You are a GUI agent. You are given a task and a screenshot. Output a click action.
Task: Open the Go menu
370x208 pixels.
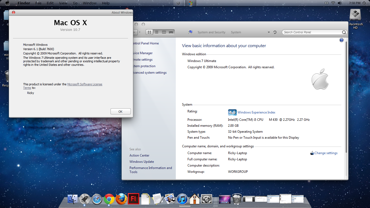tap(75, 3)
